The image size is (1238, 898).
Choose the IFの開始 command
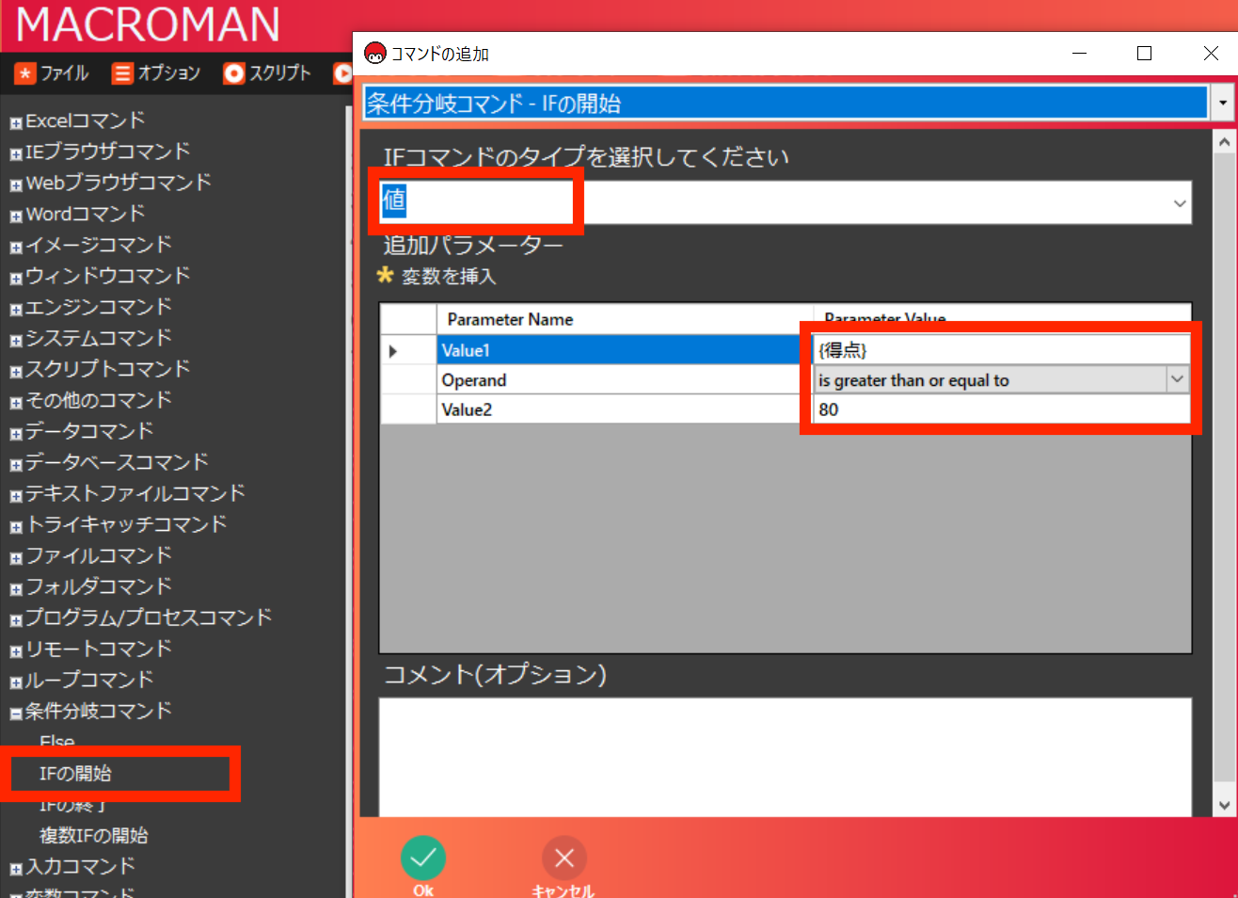pyautogui.click(x=75, y=773)
